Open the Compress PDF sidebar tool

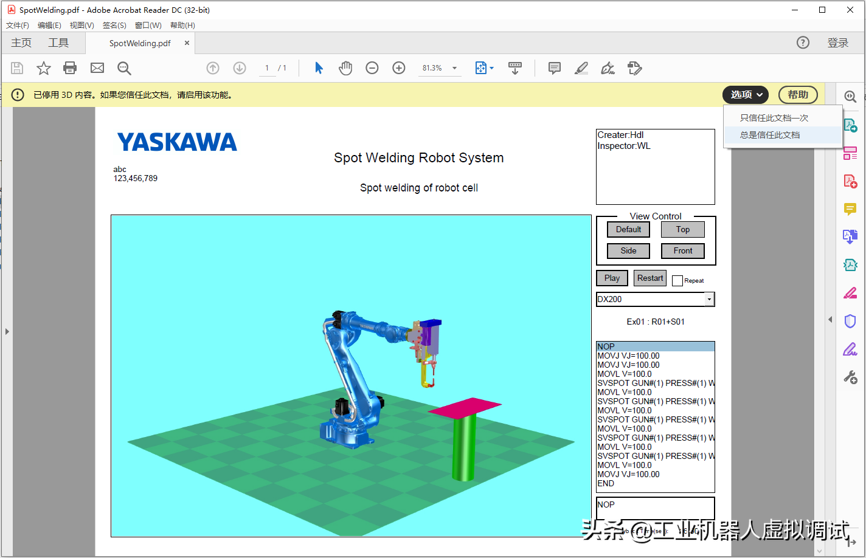(850, 265)
